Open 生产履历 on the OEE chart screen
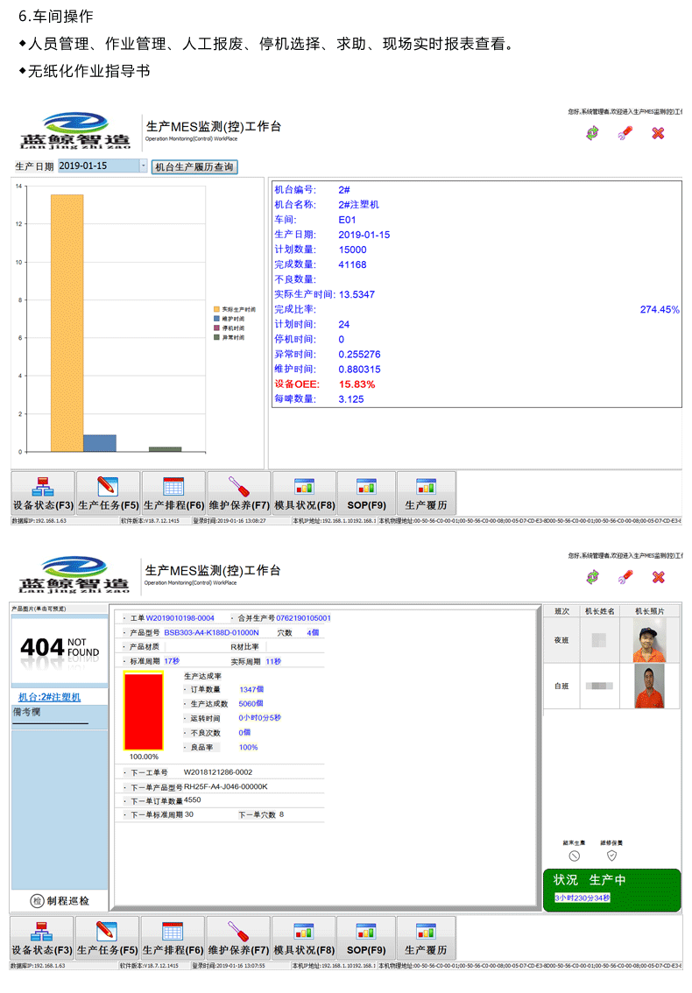The height and width of the screenshot is (993, 692). (426, 495)
